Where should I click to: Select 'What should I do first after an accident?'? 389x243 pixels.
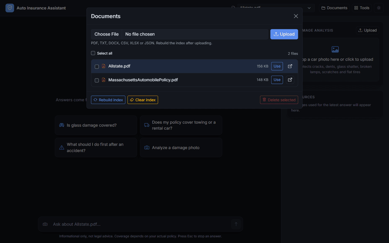coord(96,147)
